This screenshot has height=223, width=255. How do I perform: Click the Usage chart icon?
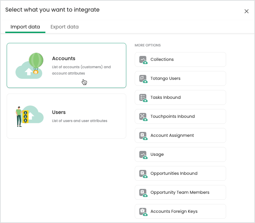[x=143, y=155]
